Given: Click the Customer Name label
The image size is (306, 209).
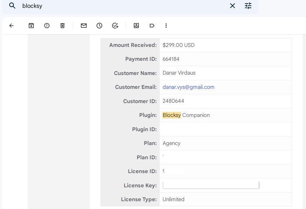Looking at the screenshot, I should 135,73.
